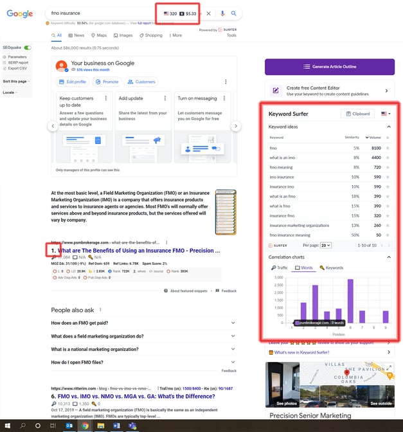Toggle the SEOquake switch
Screen dimensions: 403x432
(28, 48)
